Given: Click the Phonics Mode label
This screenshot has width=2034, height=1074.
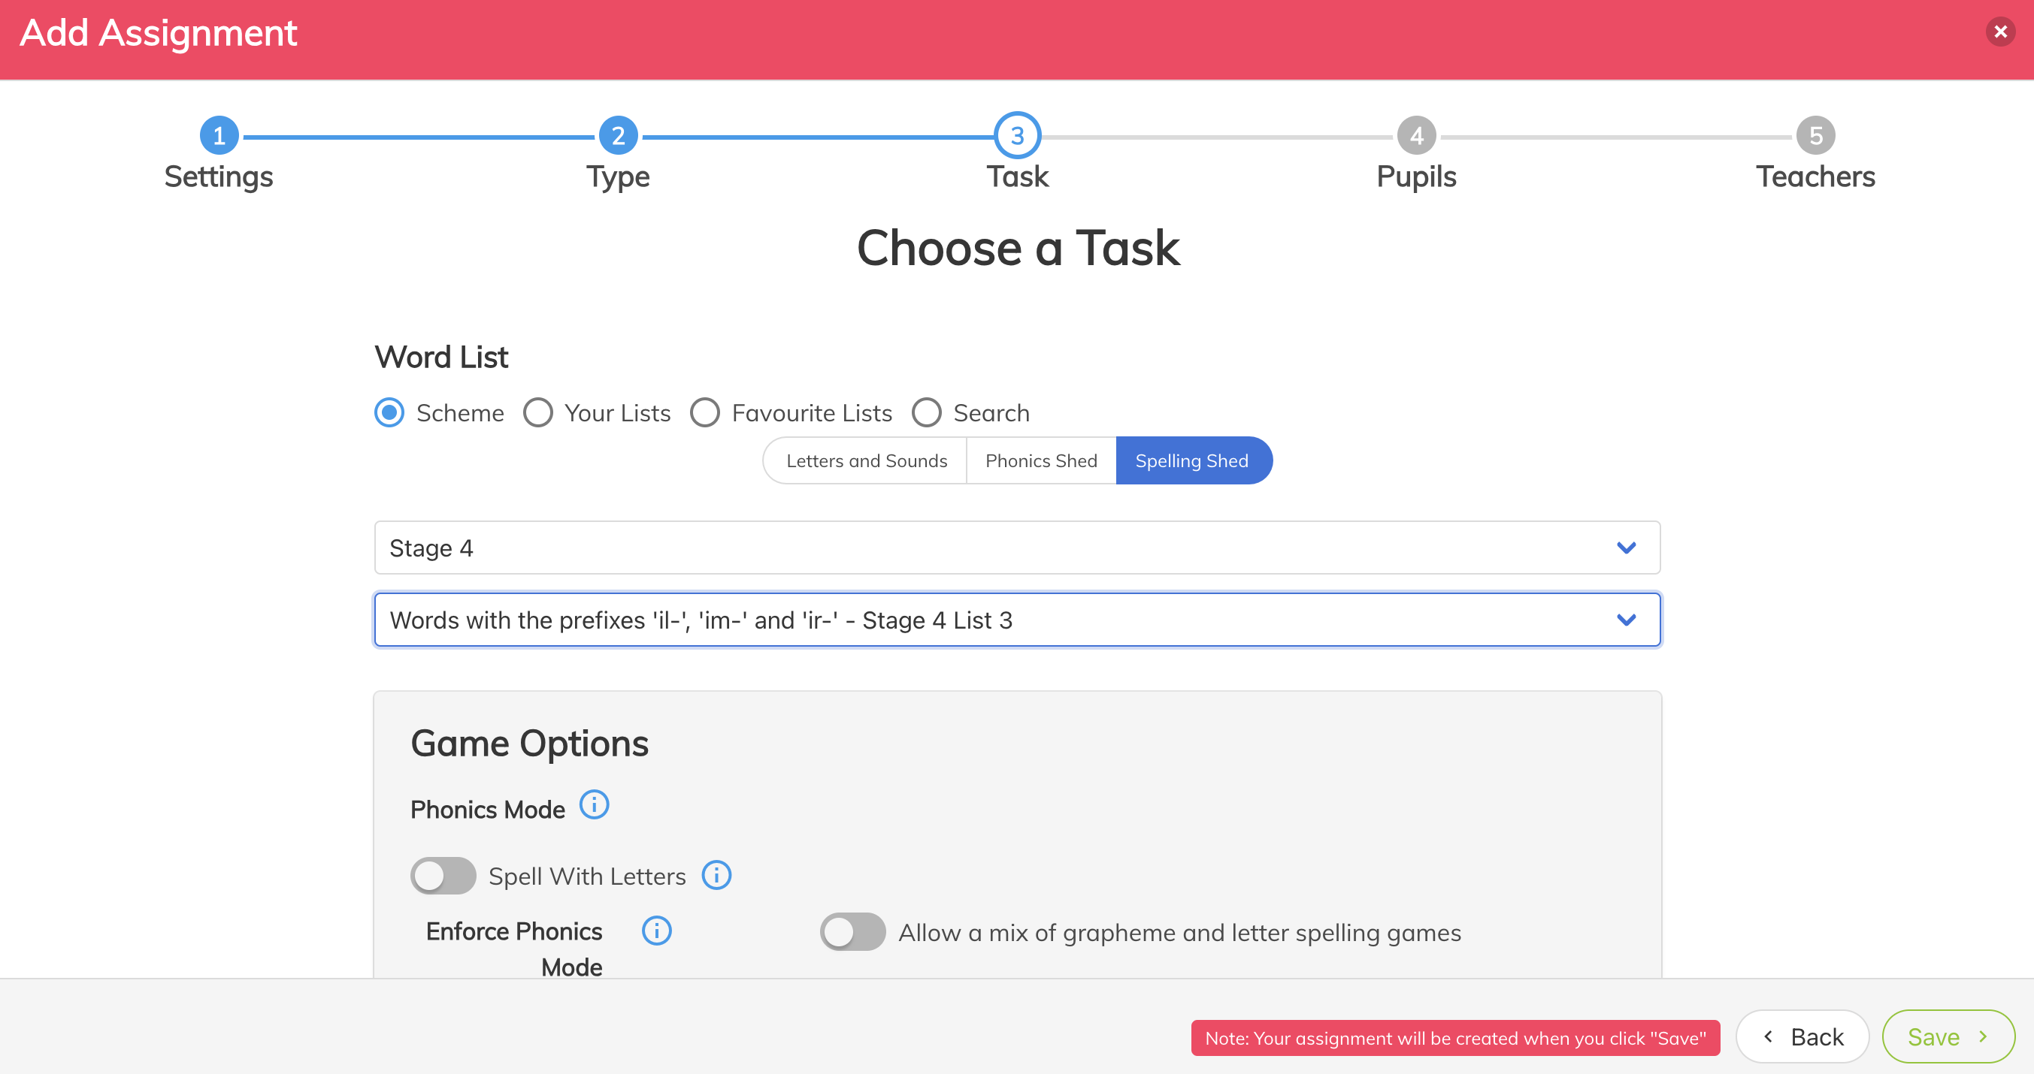Looking at the screenshot, I should (488, 810).
